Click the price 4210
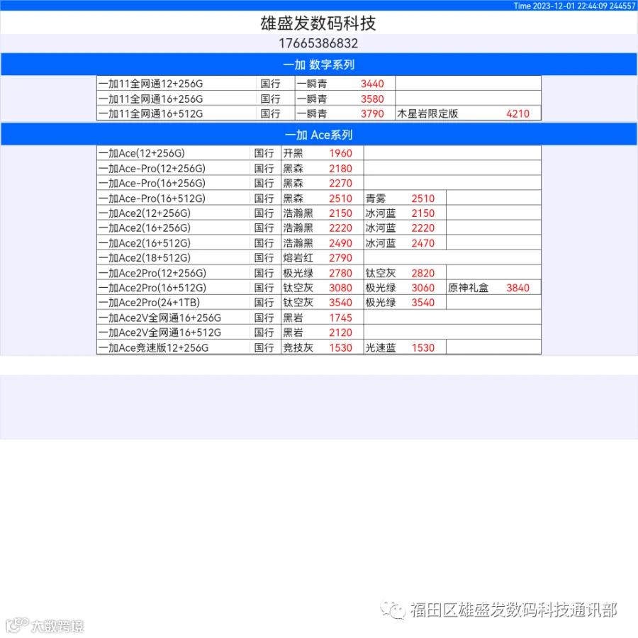The image size is (638, 638). 518,114
